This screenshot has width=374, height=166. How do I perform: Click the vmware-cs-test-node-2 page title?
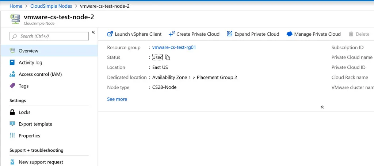point(59,17)
